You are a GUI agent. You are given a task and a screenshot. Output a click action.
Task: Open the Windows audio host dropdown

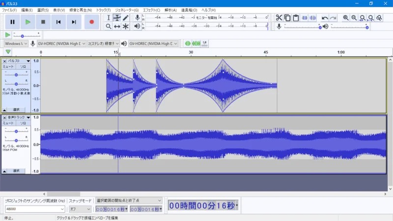coord(16,44)
